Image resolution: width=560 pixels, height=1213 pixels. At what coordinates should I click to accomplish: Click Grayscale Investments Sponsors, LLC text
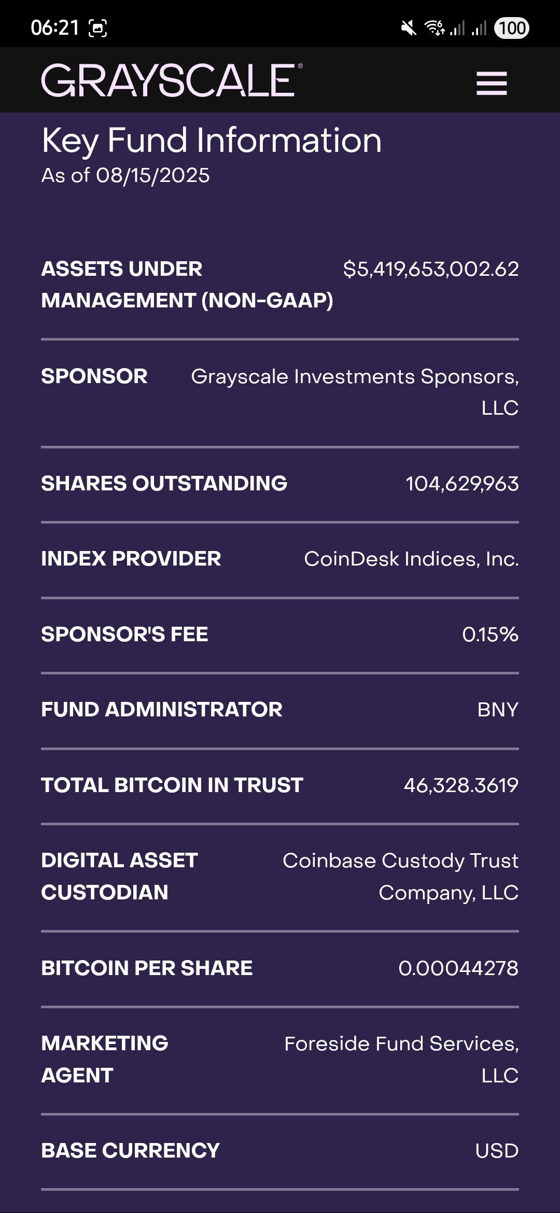(x=355, y=392)
